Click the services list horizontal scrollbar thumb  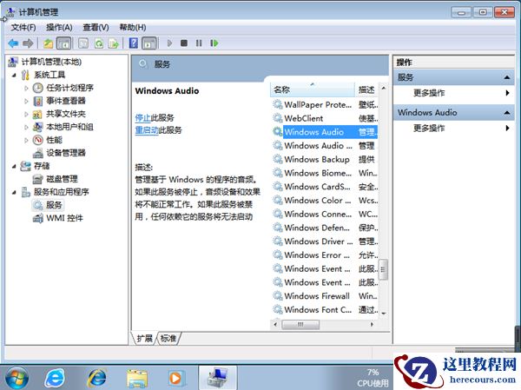(x=300, y=324)
